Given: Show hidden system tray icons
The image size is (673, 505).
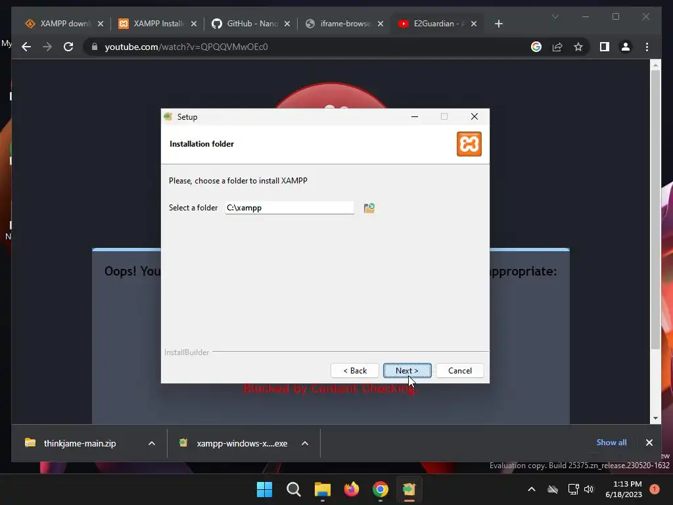Looking at the screenshot, I should [531, 489].
